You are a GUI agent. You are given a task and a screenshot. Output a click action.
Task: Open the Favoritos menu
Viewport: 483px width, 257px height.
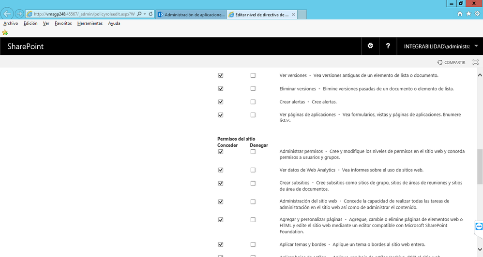pyautogui.click(x=63, y=23)
